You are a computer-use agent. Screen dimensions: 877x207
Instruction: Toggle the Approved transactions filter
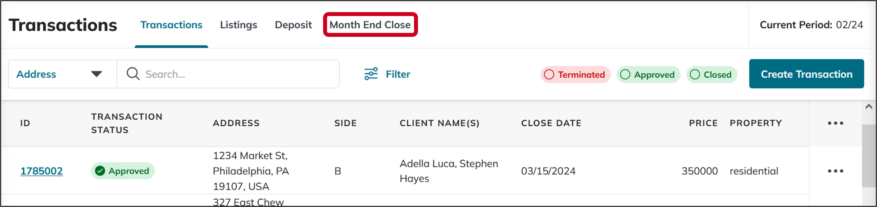[648, 74]
